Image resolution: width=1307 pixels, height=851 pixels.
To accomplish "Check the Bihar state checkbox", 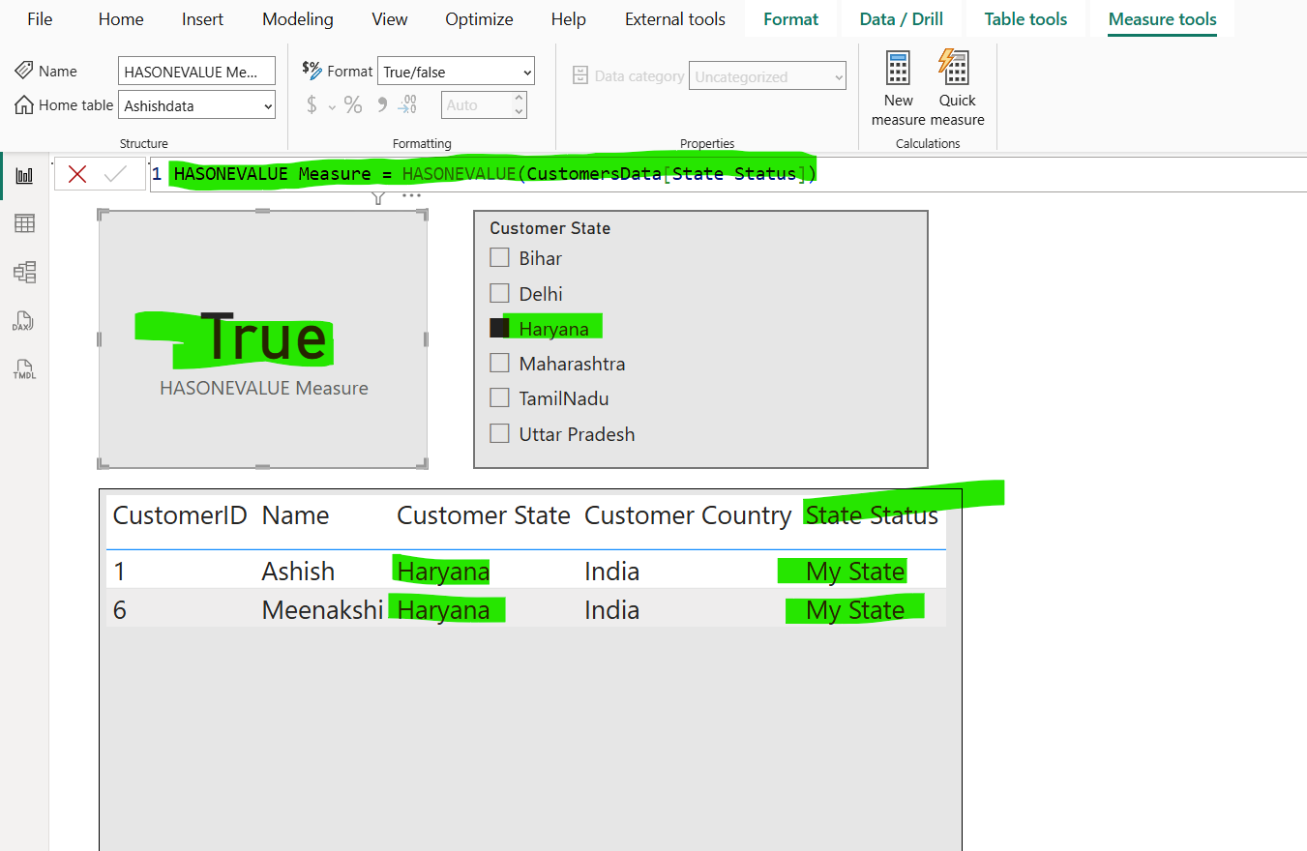I will point(499,257).
